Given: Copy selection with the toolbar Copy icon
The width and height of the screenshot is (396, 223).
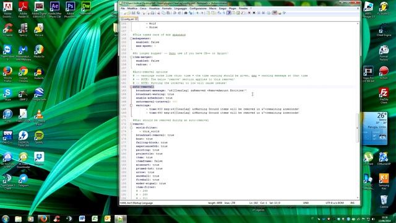Looking at the screenshot, I should point(163,13).
